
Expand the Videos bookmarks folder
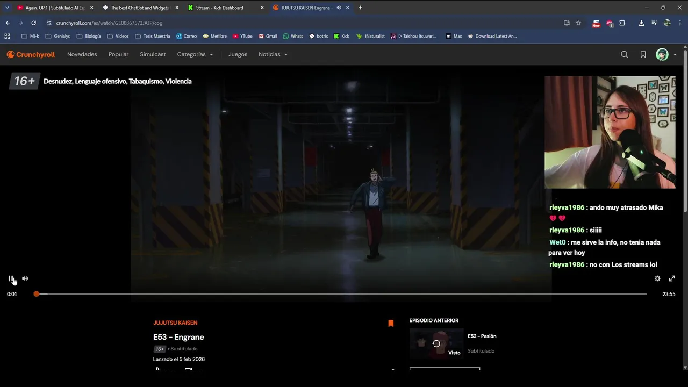point(118,36)
